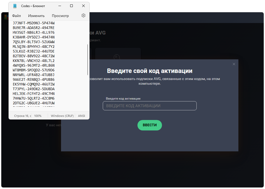Open the Изменить menu in Notepad
The height and width of the screenshot is (189, 265).
pos(36,16)
